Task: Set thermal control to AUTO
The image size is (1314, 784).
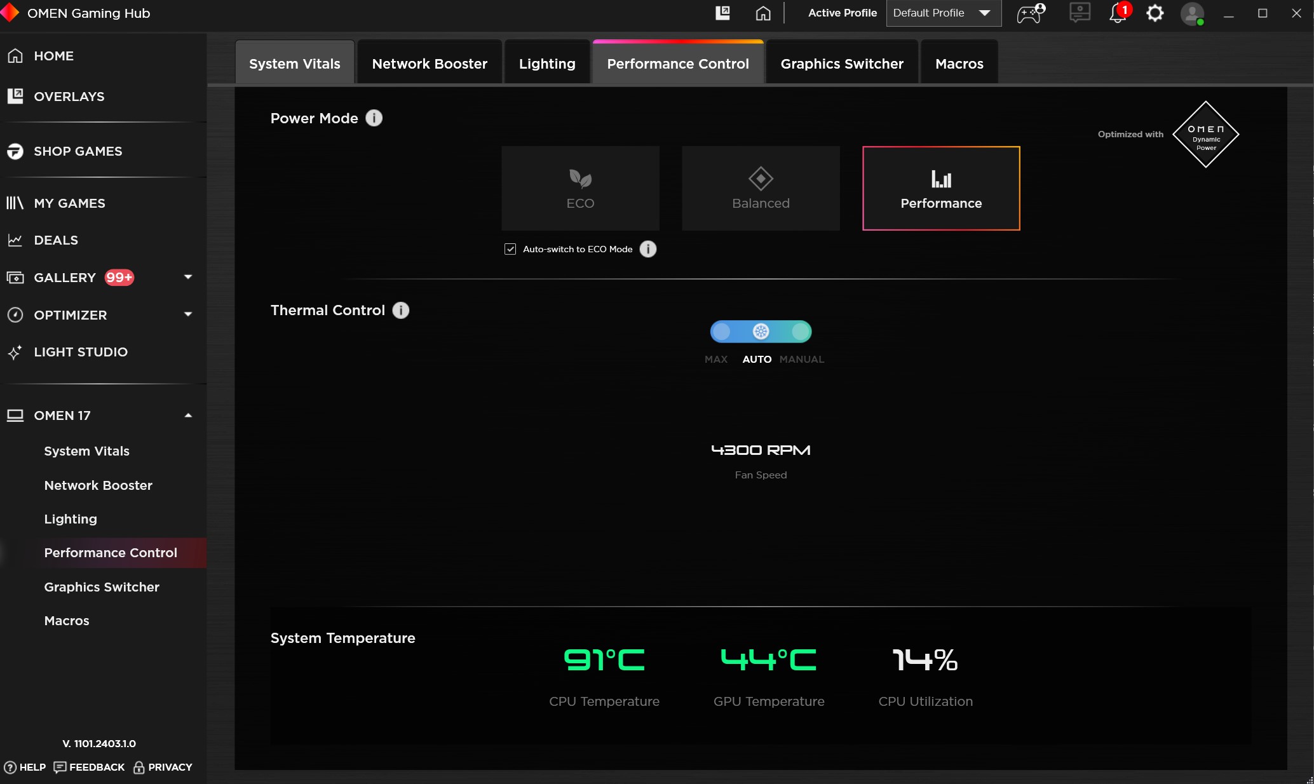Action: (x=761, y=332)
